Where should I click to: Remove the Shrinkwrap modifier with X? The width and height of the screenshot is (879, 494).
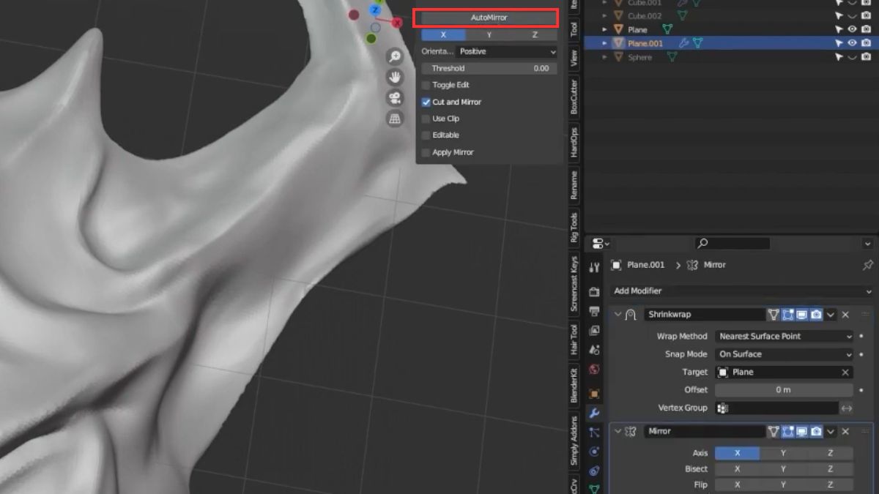(x=845, y=315)
